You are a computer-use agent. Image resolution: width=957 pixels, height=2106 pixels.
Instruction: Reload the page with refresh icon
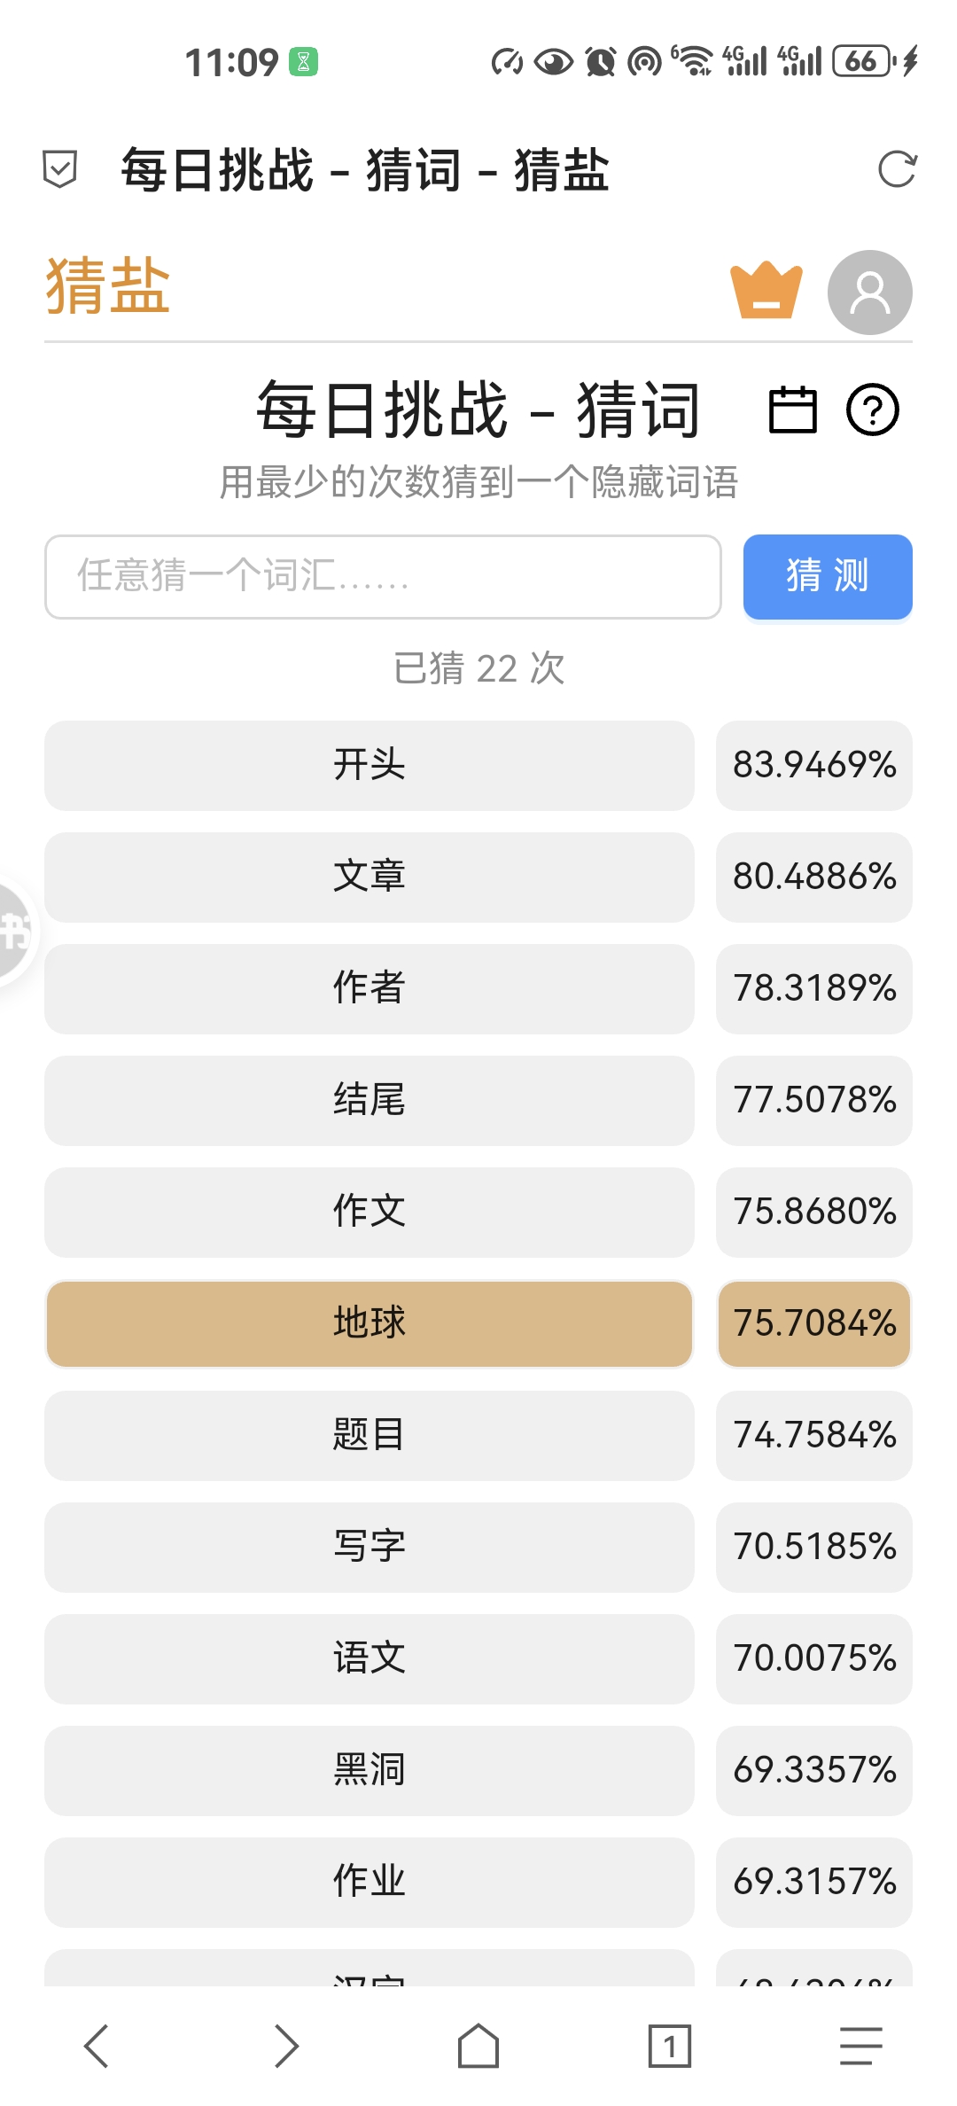(x=896, y=169)
